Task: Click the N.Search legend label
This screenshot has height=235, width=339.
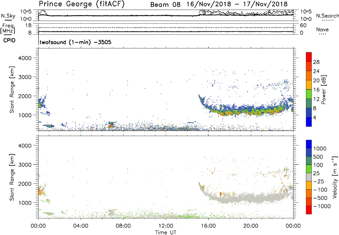Action: tap(327, 16)
